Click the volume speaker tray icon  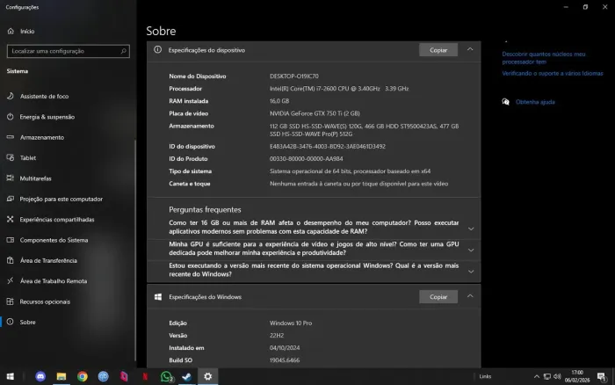(x=557, y=377)
